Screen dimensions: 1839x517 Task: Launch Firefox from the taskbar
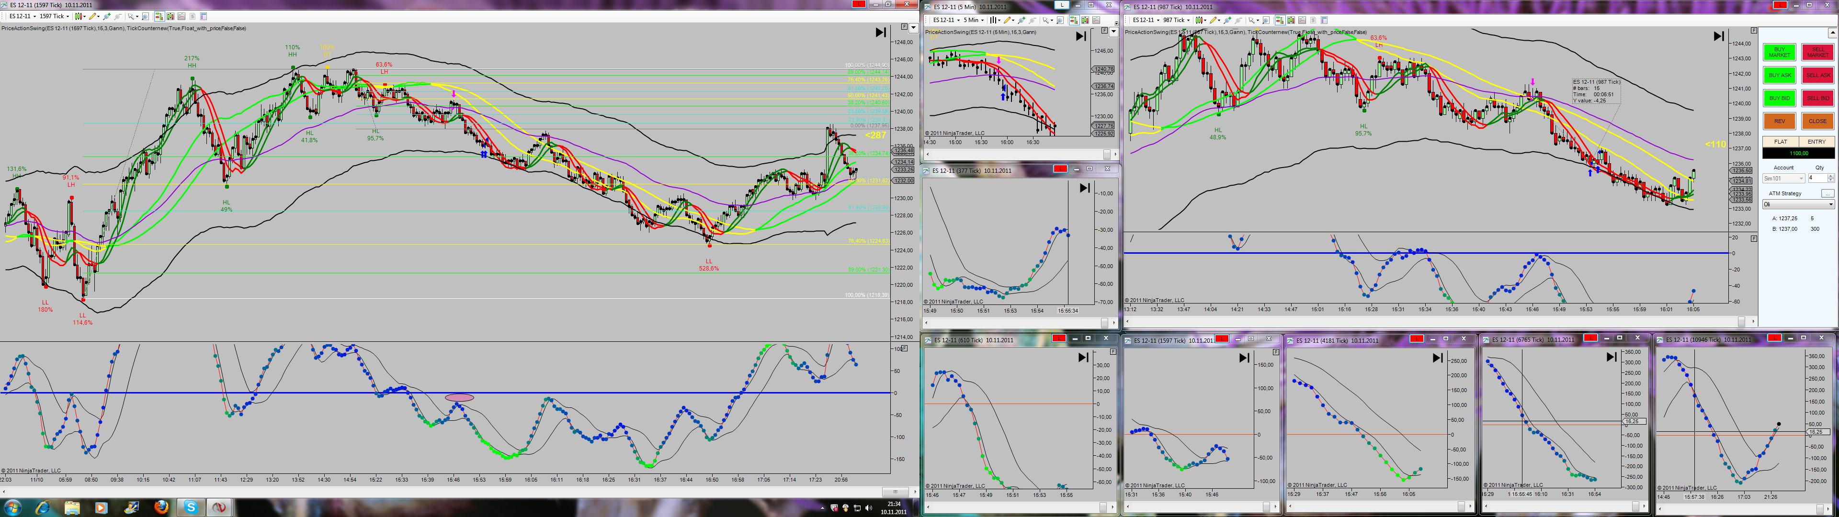(x=161, y=508)
